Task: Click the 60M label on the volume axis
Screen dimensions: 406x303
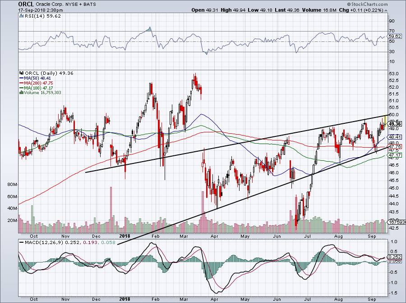Action: tap(13, 197)
